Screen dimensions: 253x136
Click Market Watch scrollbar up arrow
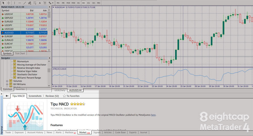[49, 10]
